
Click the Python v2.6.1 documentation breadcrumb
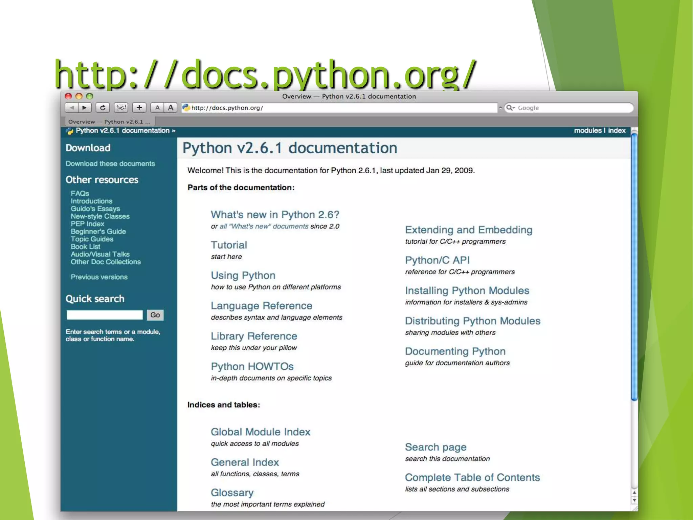122,130
